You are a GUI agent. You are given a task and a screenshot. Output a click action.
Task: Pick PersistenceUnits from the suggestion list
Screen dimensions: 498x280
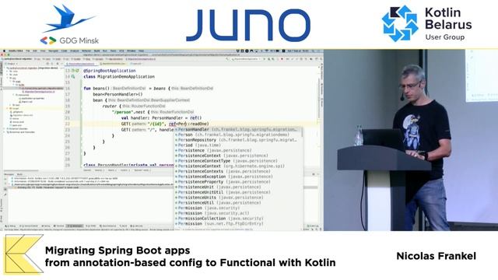coord(237,197)
